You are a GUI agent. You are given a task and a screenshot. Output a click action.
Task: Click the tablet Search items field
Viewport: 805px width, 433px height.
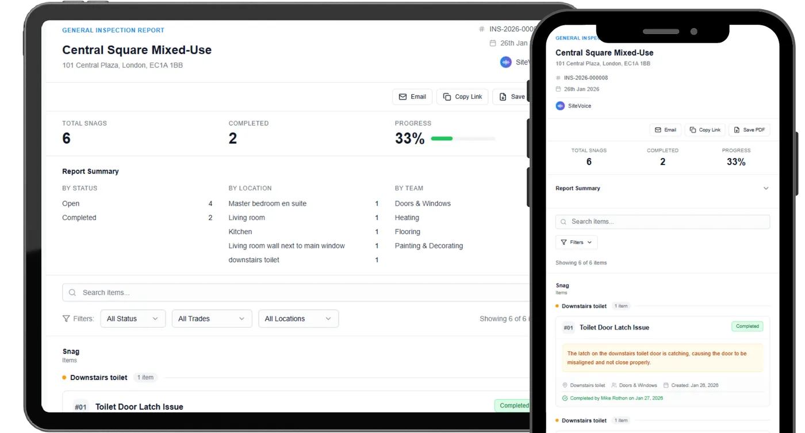pos(296,293)
